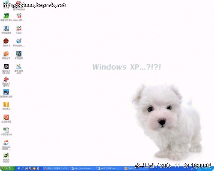The width and height of the screenshot is (214, 171).
Task: Click the first quick launch icon
Action: [18, 168]
